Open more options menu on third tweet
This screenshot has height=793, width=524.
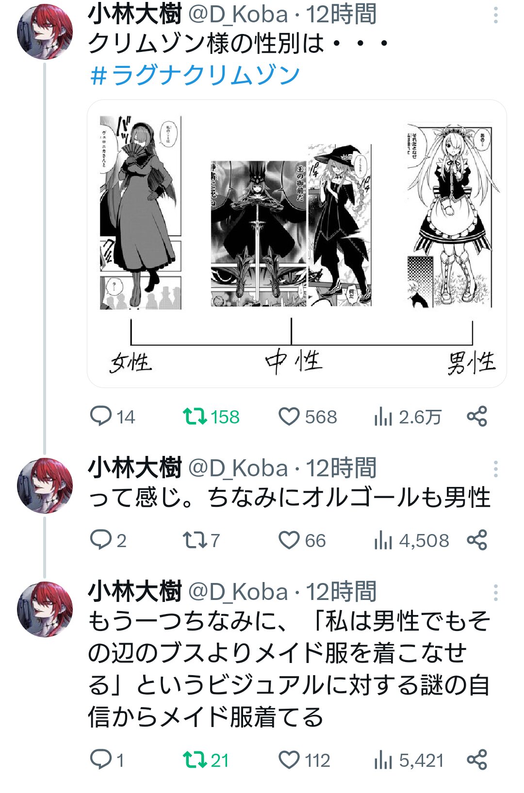pos(495,593)
